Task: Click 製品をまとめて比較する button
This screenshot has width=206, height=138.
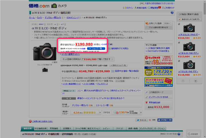Action: pos(189,19)
